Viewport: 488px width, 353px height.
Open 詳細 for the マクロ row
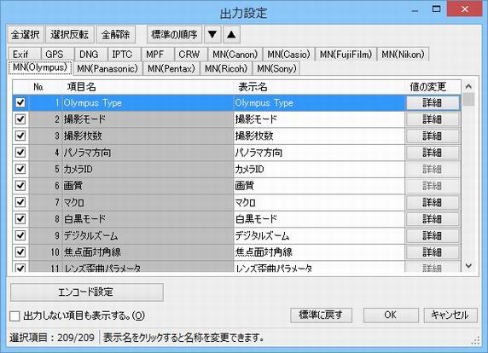click(433, 202)
